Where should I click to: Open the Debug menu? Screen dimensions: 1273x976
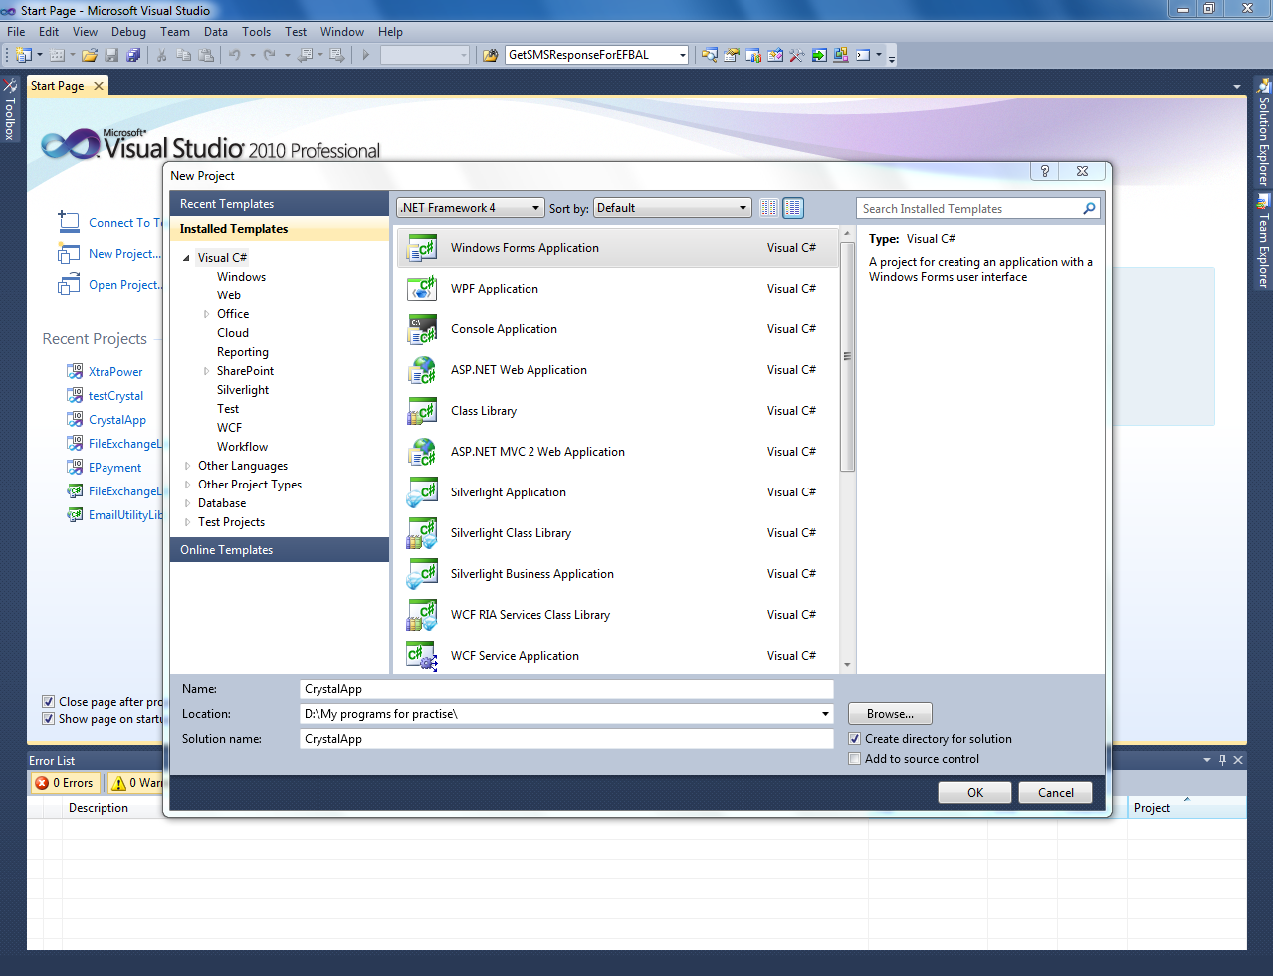[x=128, y=32]
